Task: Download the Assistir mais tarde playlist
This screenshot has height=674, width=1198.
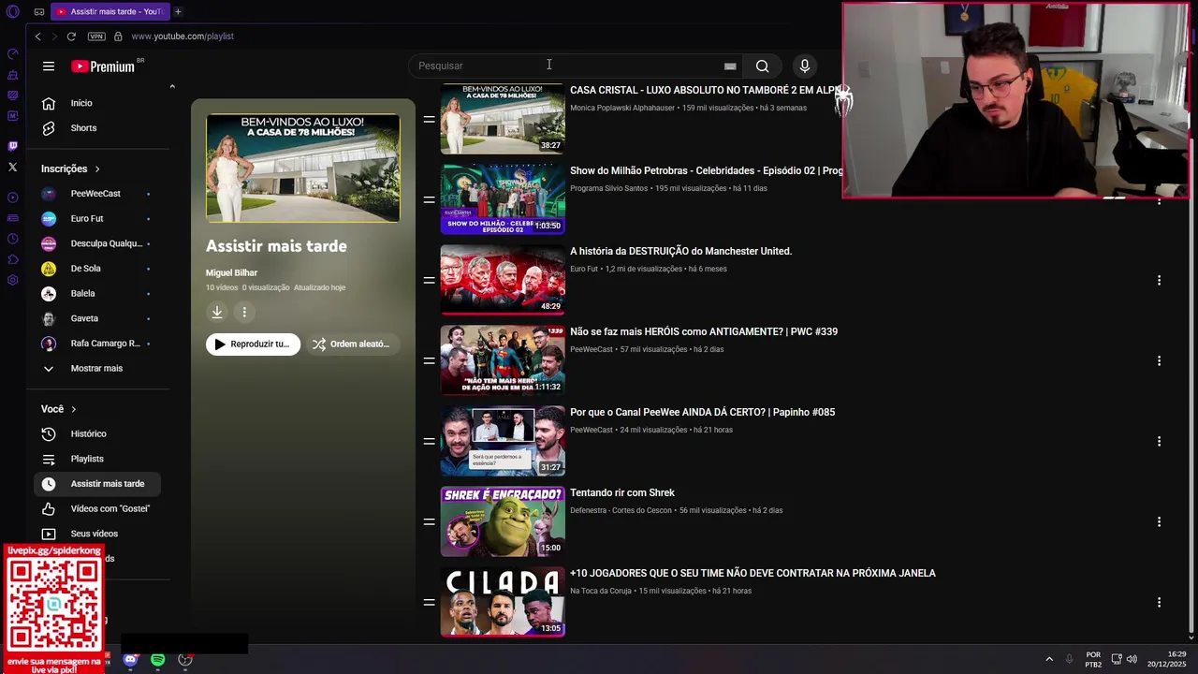Action: click(217, 312)
